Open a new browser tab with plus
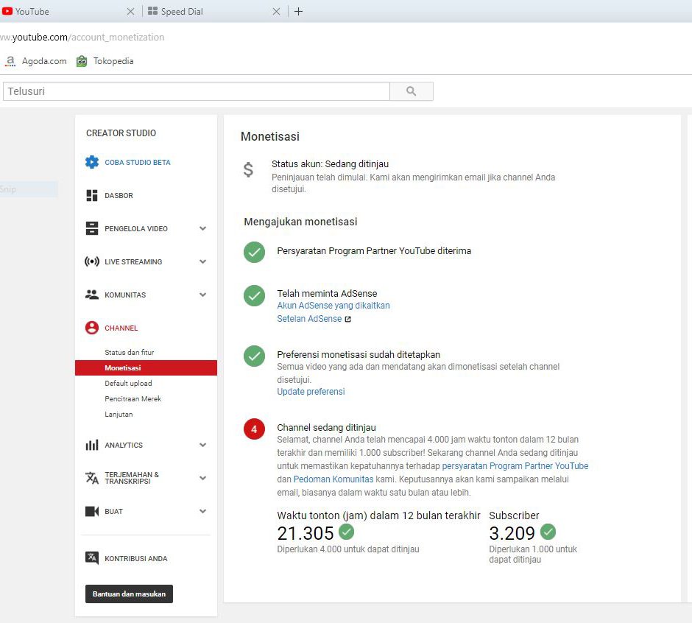Screen dimensions: 692x623 coord(298,12)
